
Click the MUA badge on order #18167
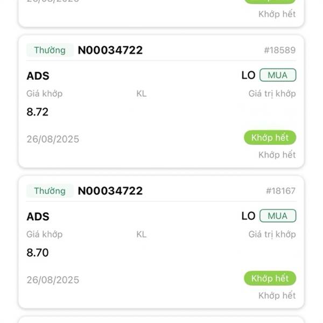(278, 216)
